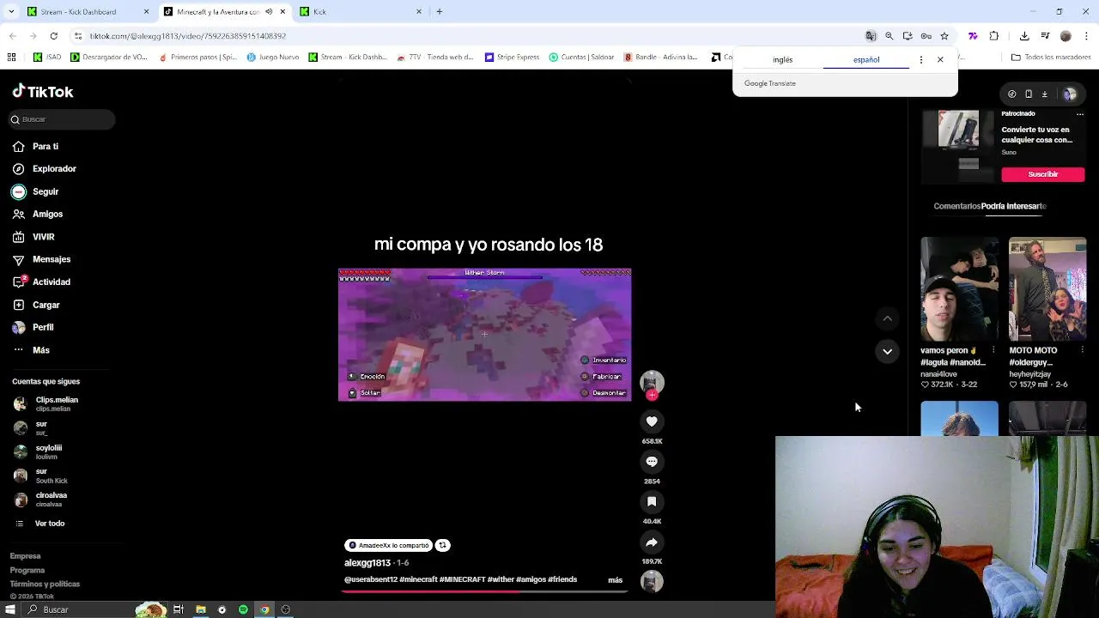Open followed account Clips.melian

pos(46,403)
